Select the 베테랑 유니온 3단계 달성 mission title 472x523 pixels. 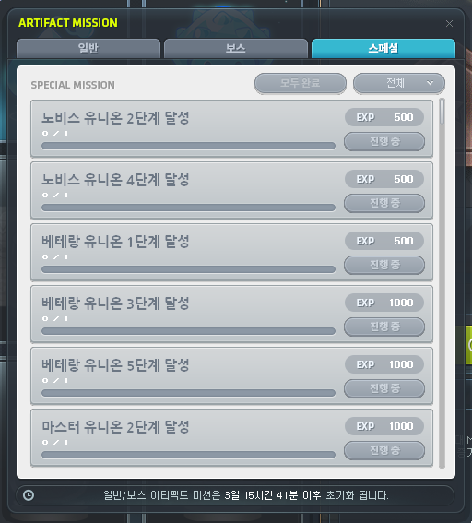[x=115, y=303]
